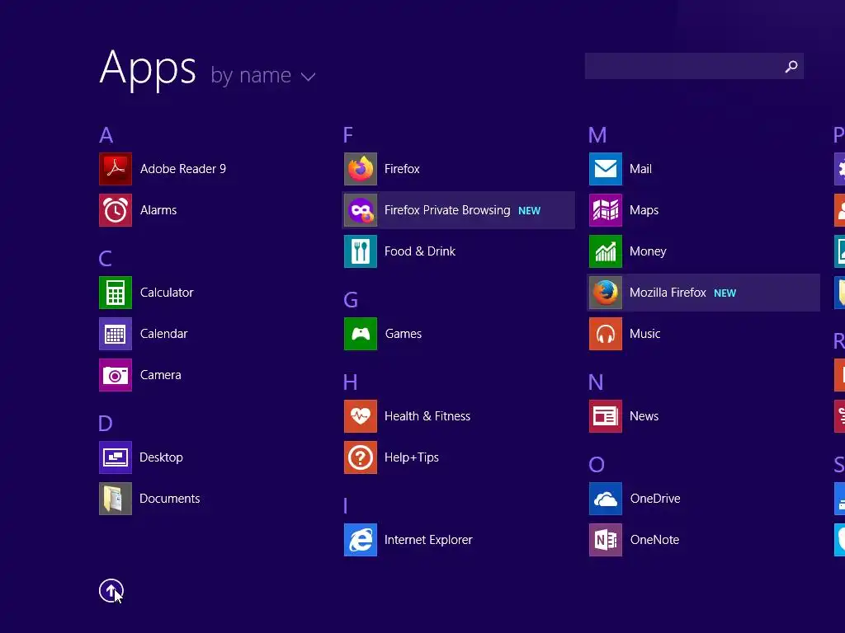Click the letter I group header
This screenshot has height=633, width=845.
coord(346,506)
